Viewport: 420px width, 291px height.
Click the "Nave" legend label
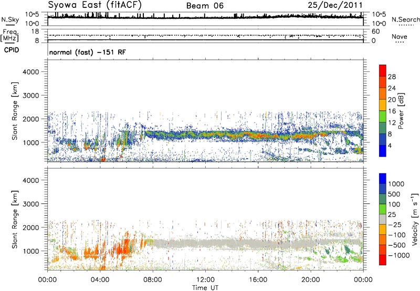pos(400,36)
